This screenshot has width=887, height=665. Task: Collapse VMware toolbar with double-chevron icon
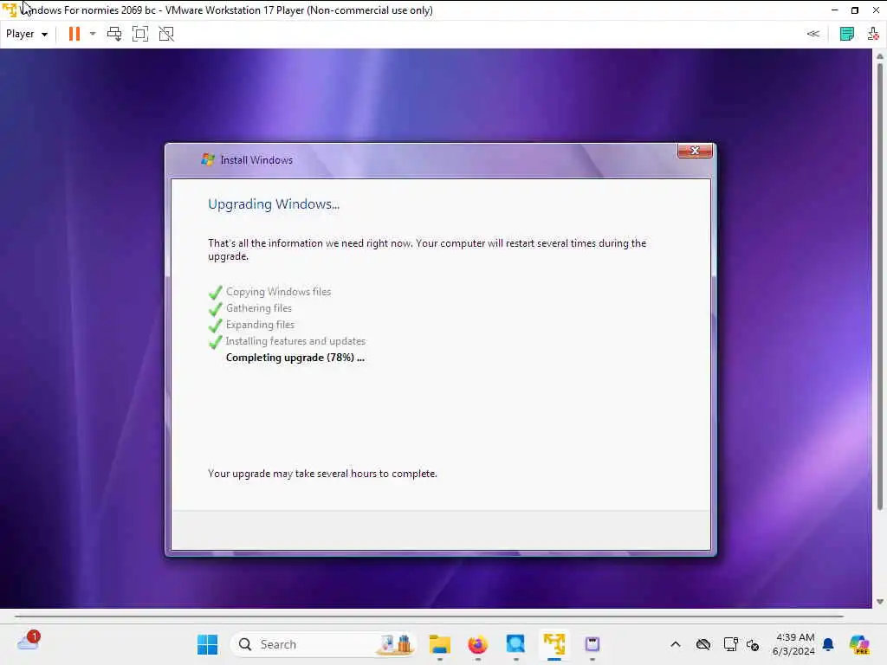point(813,34)
